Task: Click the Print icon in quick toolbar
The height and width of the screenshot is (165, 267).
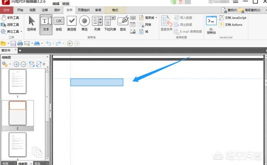Action: [x=20, y=43]
